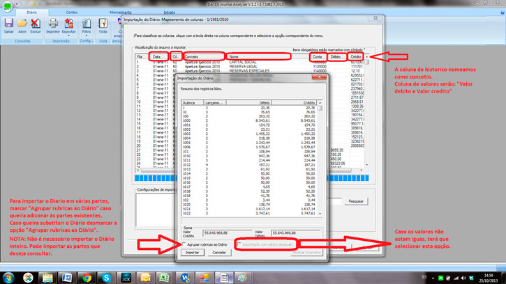Image resolution: width=506 pixels, height=284 pixels.
Task: Click the blue W taskbar icon
Action: [185, 278]
